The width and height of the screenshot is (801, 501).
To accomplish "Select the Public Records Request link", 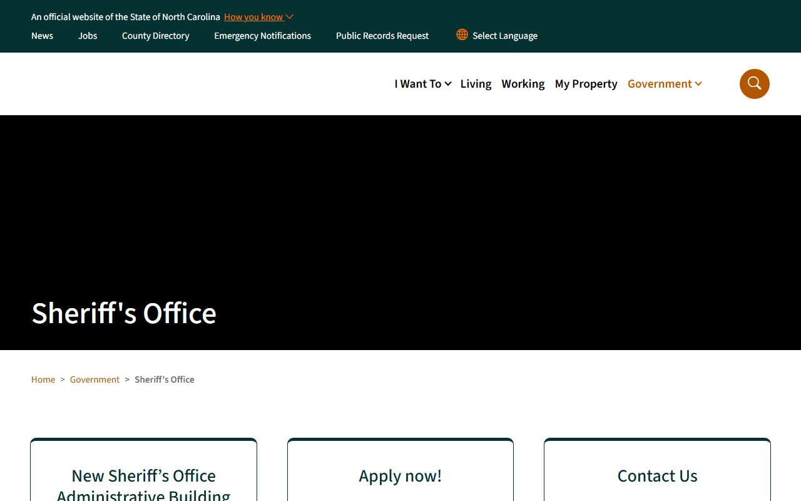I will click(382, 36).
